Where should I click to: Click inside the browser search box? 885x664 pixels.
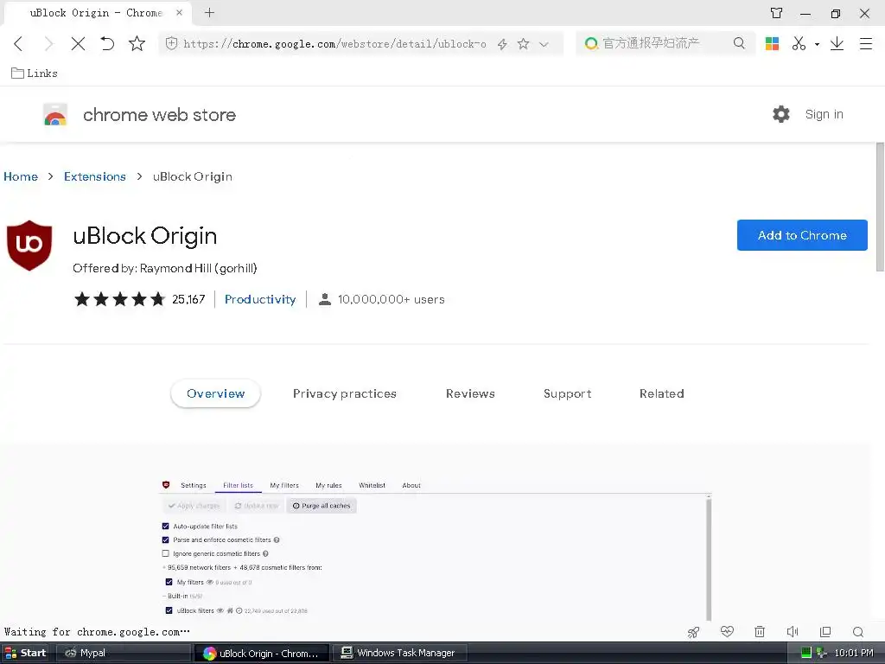click(x=664, y=43)
